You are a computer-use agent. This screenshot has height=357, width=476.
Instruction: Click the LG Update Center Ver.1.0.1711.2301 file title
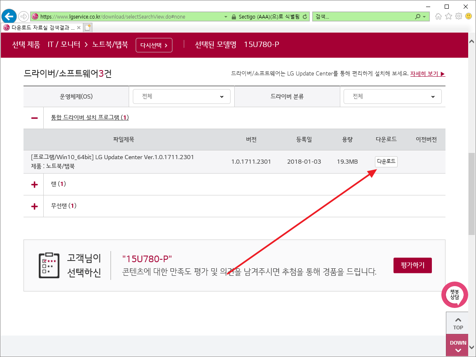(112, 157)
